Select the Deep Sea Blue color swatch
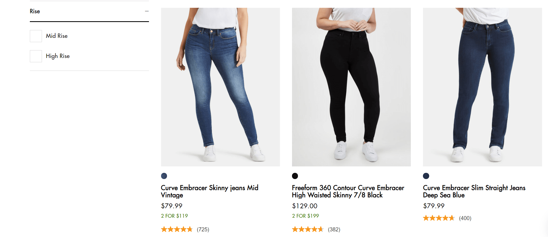This screenshot has width=548, height=237. point(426,176)
